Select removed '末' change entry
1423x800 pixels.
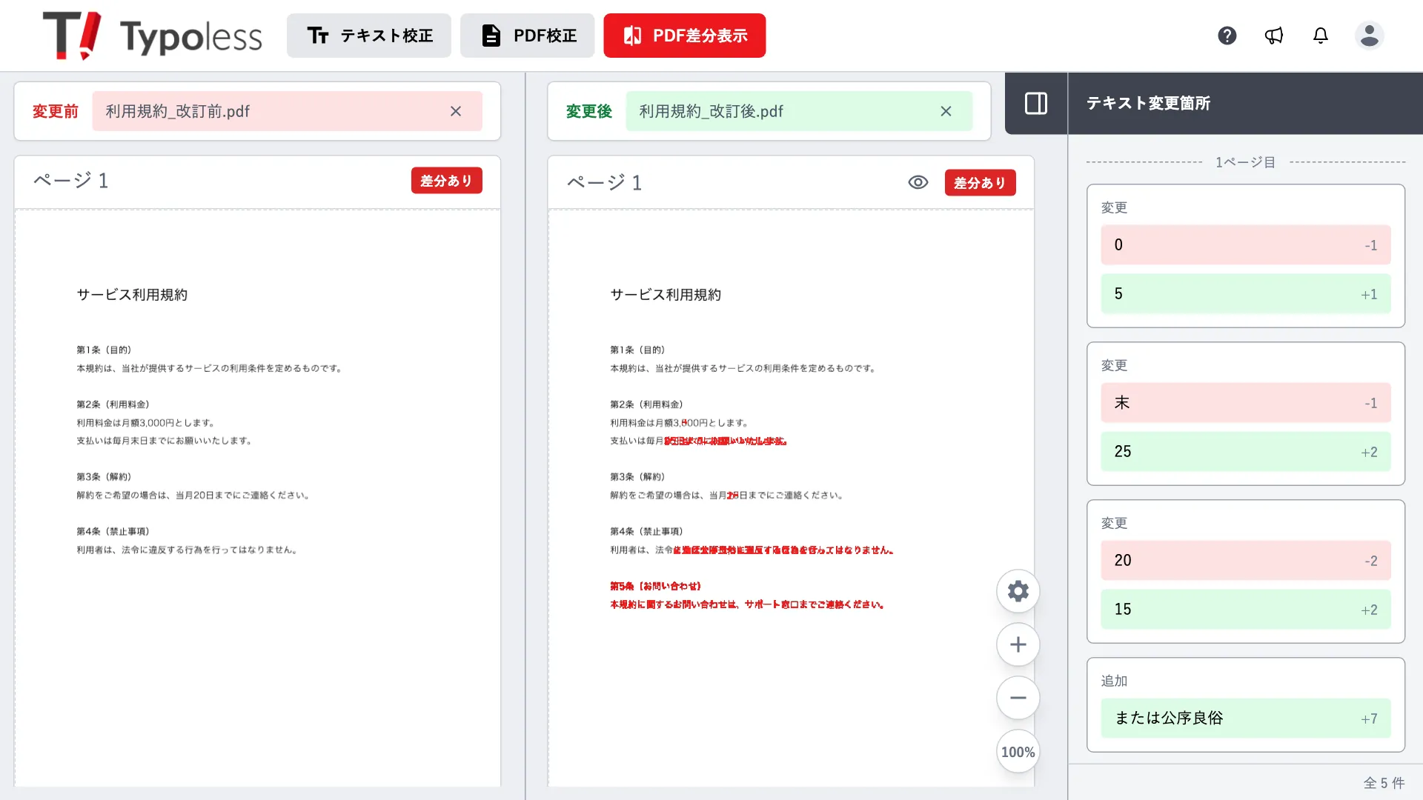[1246, 403]
